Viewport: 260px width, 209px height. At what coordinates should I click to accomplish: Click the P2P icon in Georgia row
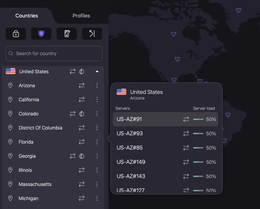tap(72, 156)
